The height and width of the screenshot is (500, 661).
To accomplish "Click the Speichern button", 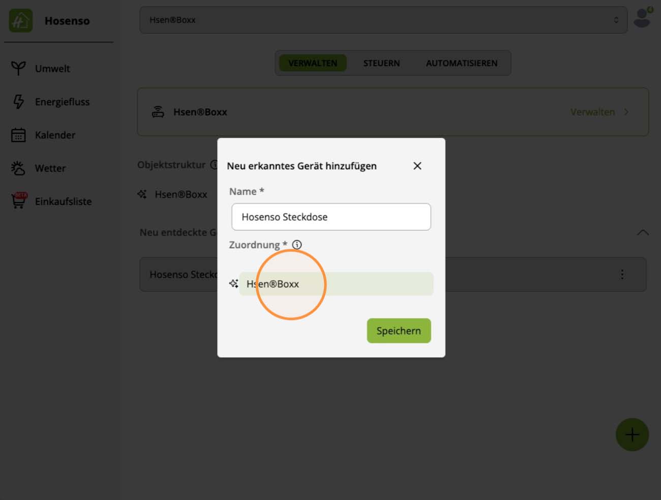I will pyautogui.click(x=399, y=331).
